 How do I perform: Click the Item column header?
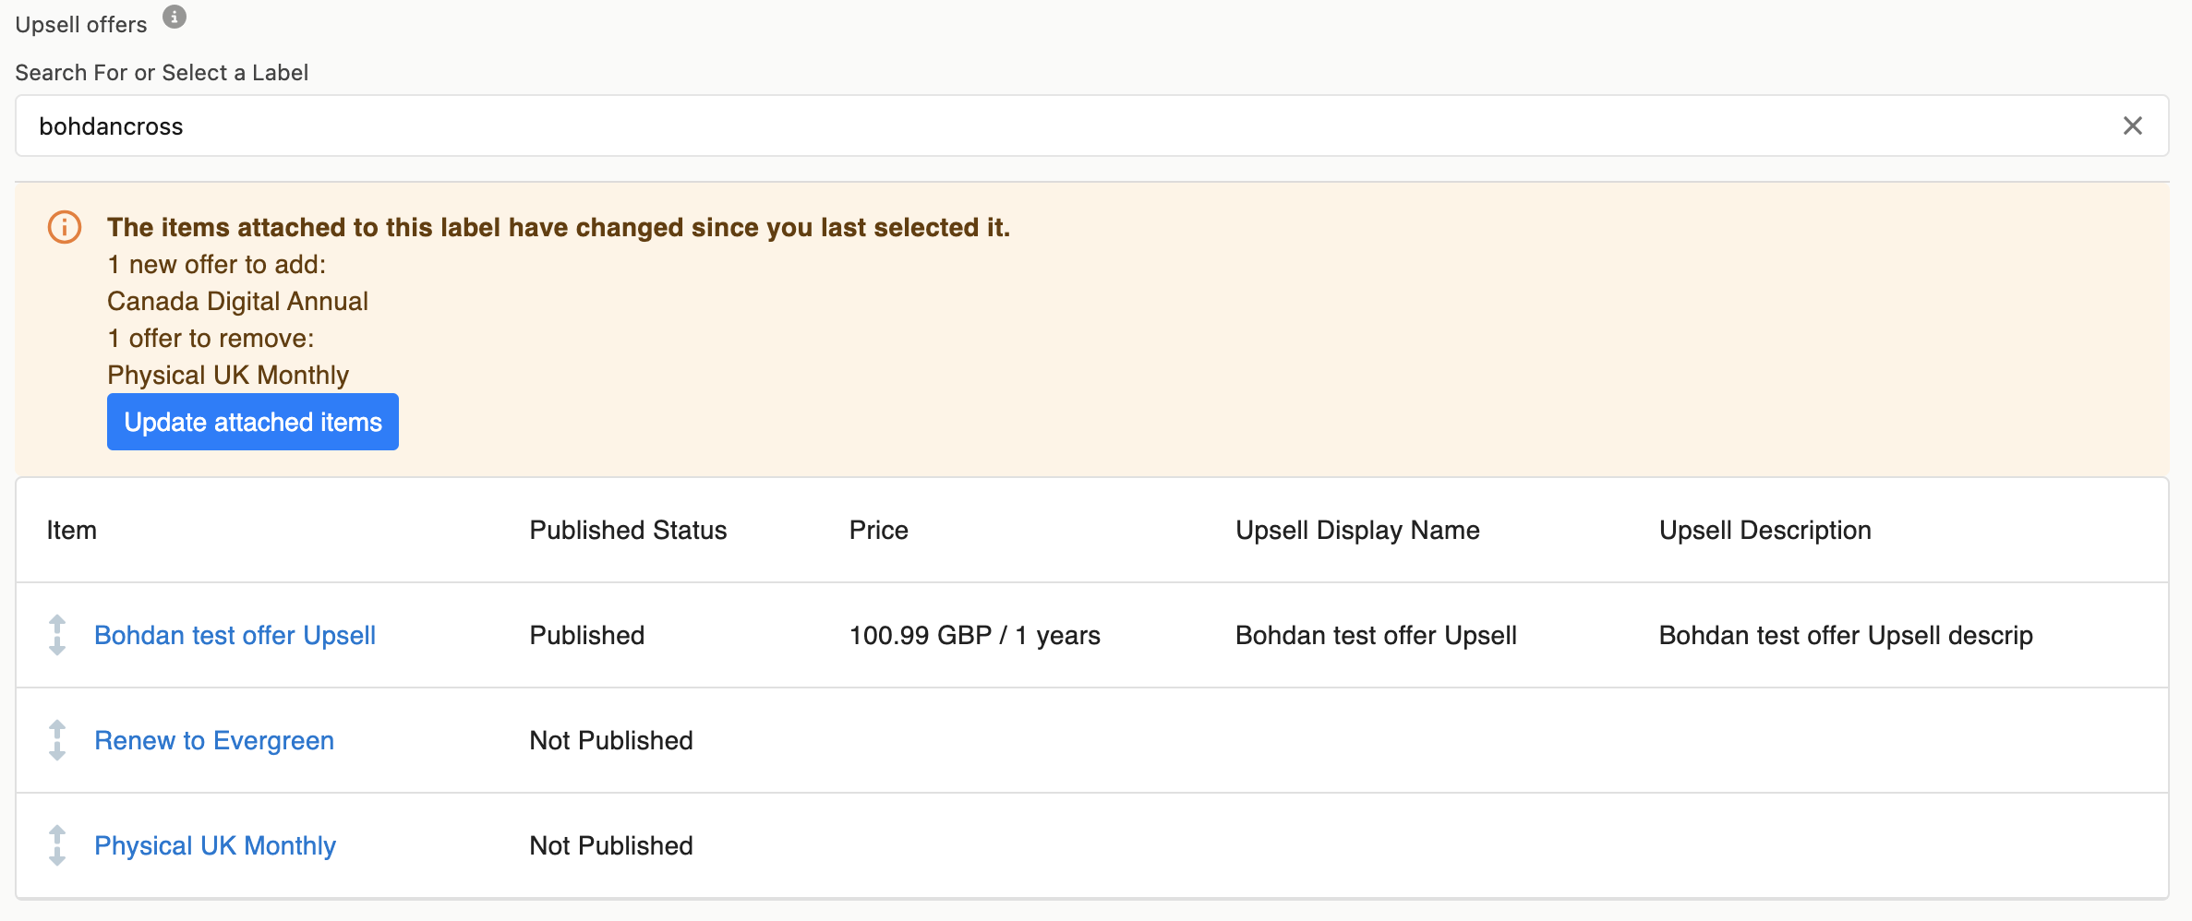(72, 530)
